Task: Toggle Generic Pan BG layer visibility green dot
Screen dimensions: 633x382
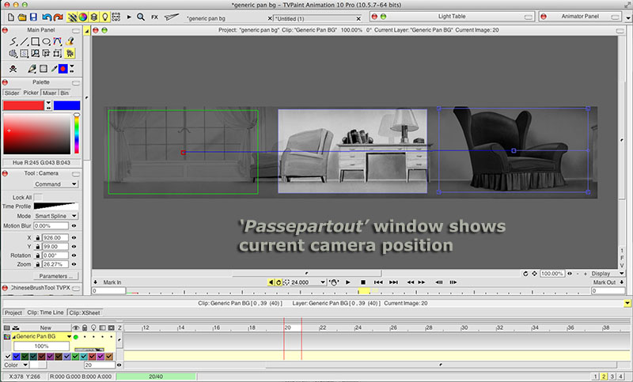Action: point(76,337)
